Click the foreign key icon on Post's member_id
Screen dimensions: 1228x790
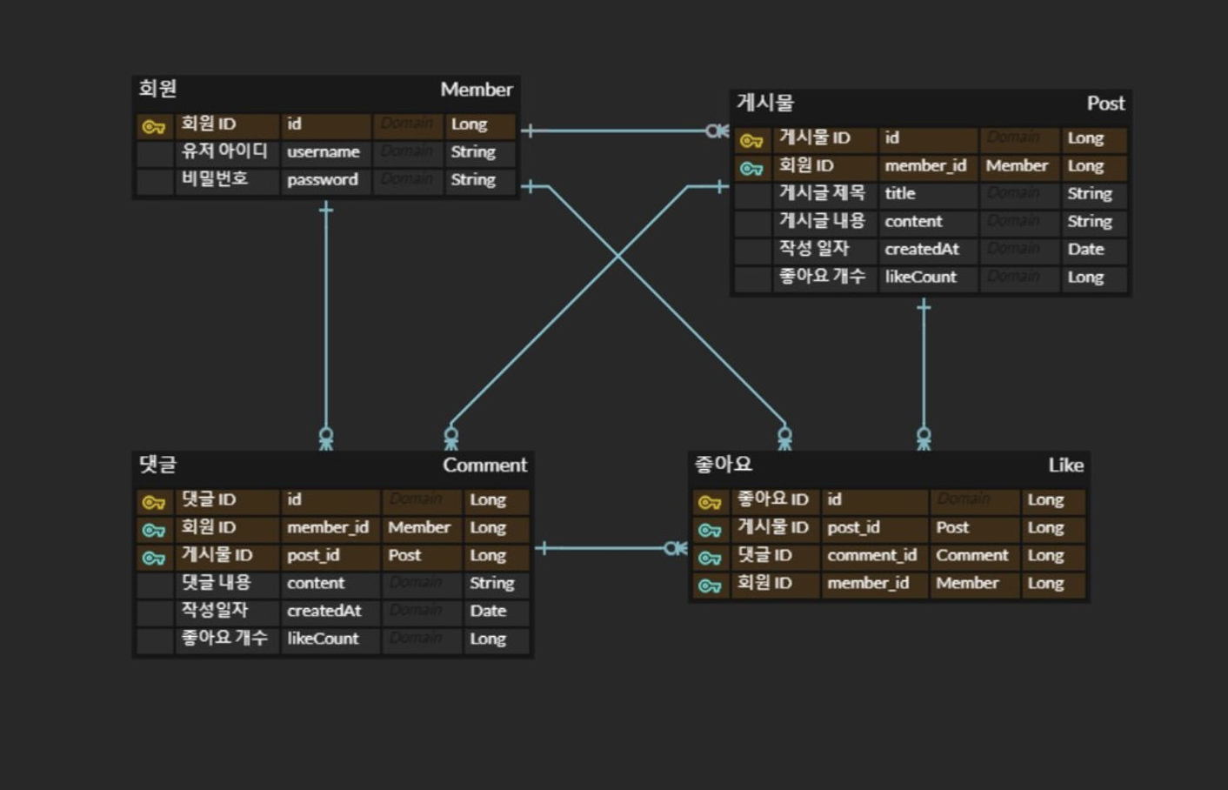point(751,166)
